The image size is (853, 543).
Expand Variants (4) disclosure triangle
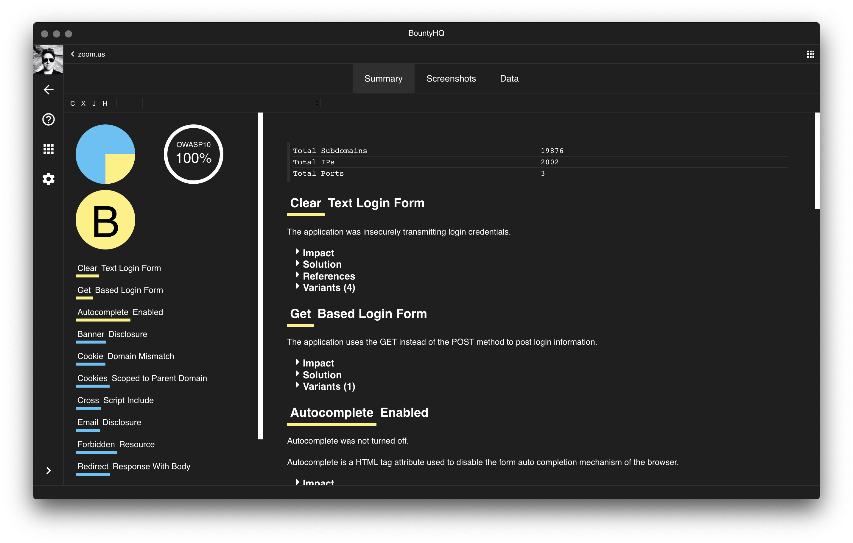tap(297, 287)
